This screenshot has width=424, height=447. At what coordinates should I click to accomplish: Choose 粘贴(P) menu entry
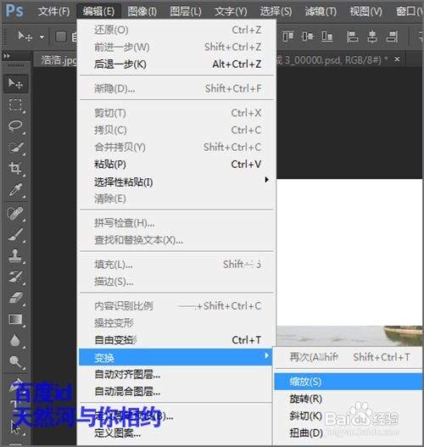point(176,165)
